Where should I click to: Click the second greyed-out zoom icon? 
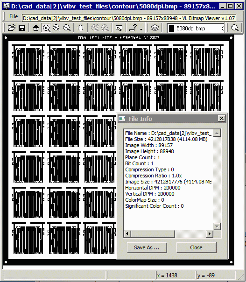(x=105, y=28)
